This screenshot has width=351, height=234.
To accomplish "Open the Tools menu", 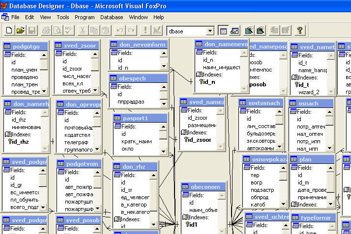I will [x=63, y=17].
